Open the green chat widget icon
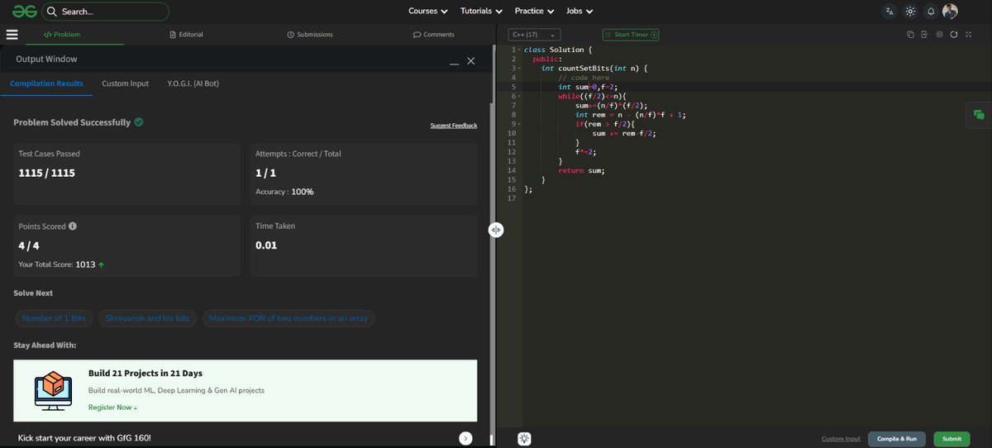 979,116
